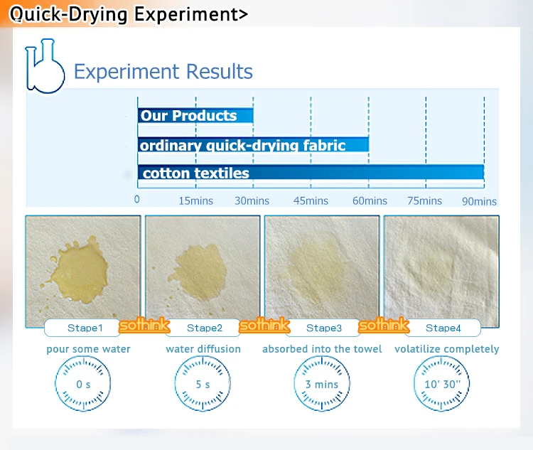Click the laboratory flask icon
The image size is (533, 450).
pyautogui.click(x=45, y=66)
